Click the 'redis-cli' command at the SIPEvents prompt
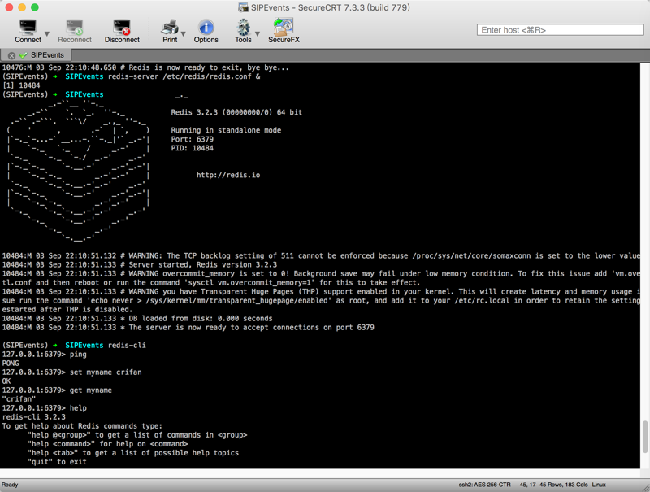The height and width of the screenshot is (492, 650). pos(127,345)
